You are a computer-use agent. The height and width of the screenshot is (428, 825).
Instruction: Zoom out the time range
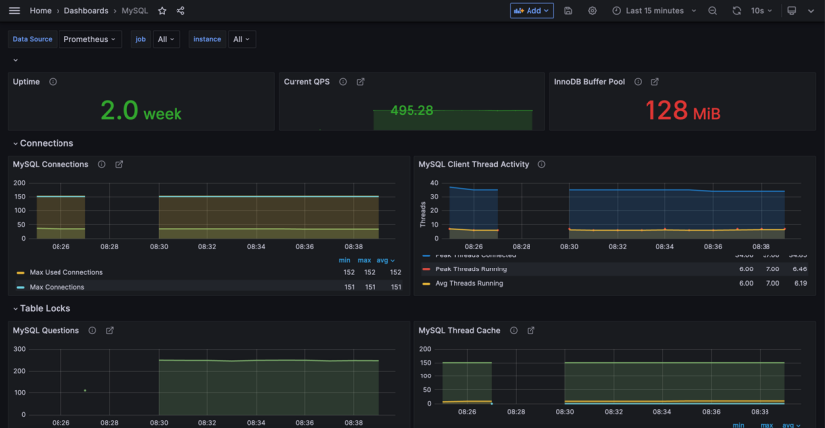712,11
